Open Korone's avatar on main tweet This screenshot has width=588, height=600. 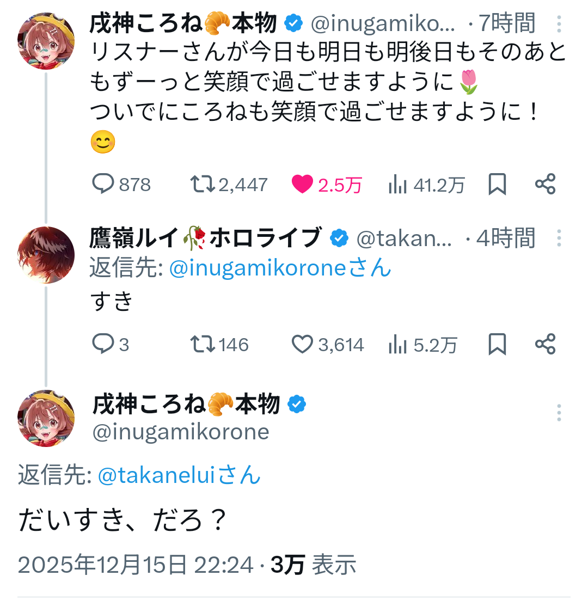pos(46,418)
